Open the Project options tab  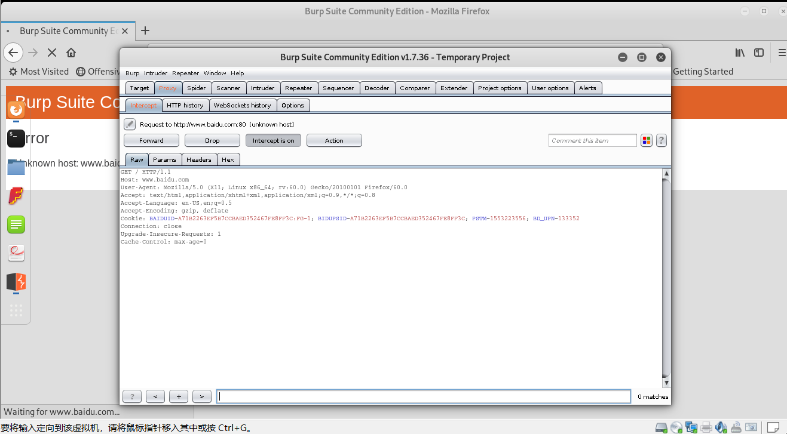pos(500,88)
